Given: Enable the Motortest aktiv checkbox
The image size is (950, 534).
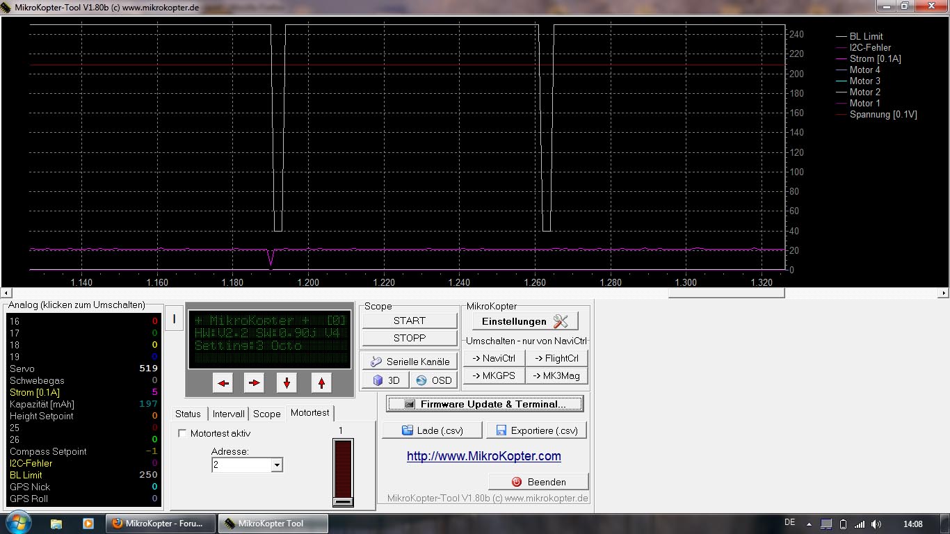Looking at the screenshot, I should coord(183,433).
